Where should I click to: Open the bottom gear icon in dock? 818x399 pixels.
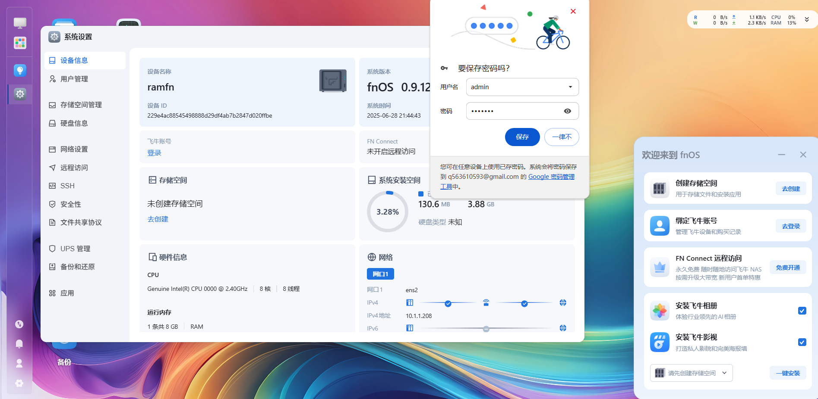point(19,383)
